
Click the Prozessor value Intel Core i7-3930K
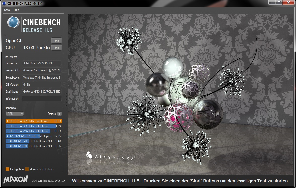point(42,63)
